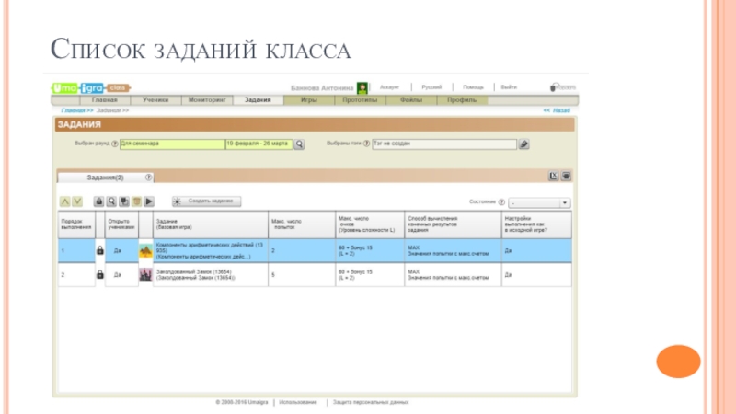Click the 19 февраля - 26 марта date field
The image size is (736, 414).
[259, 144]
